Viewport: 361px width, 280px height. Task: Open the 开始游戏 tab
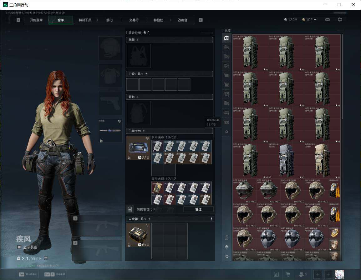tap(36, 20)
